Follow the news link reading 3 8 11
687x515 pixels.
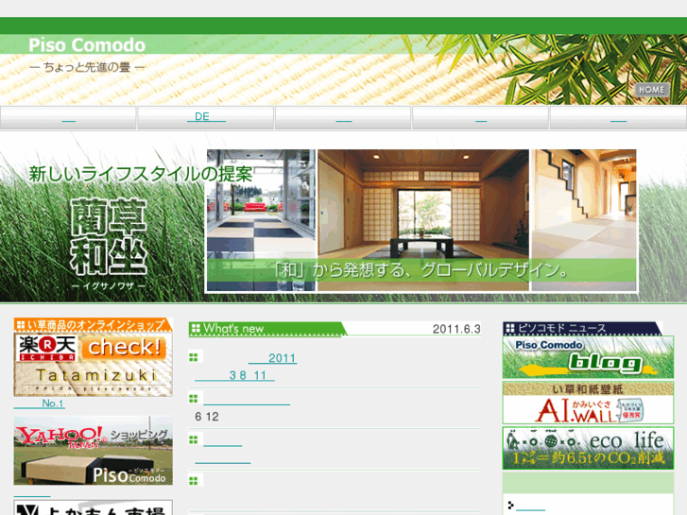(x=234, y=376)
